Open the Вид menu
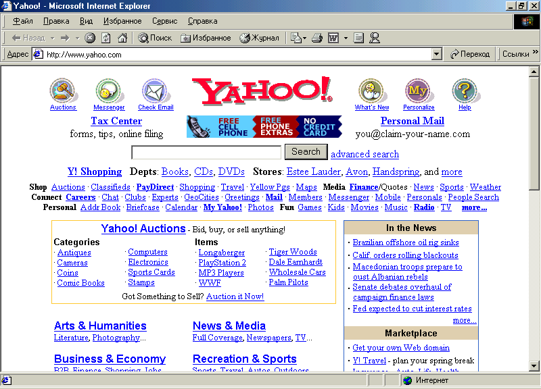 86,21
